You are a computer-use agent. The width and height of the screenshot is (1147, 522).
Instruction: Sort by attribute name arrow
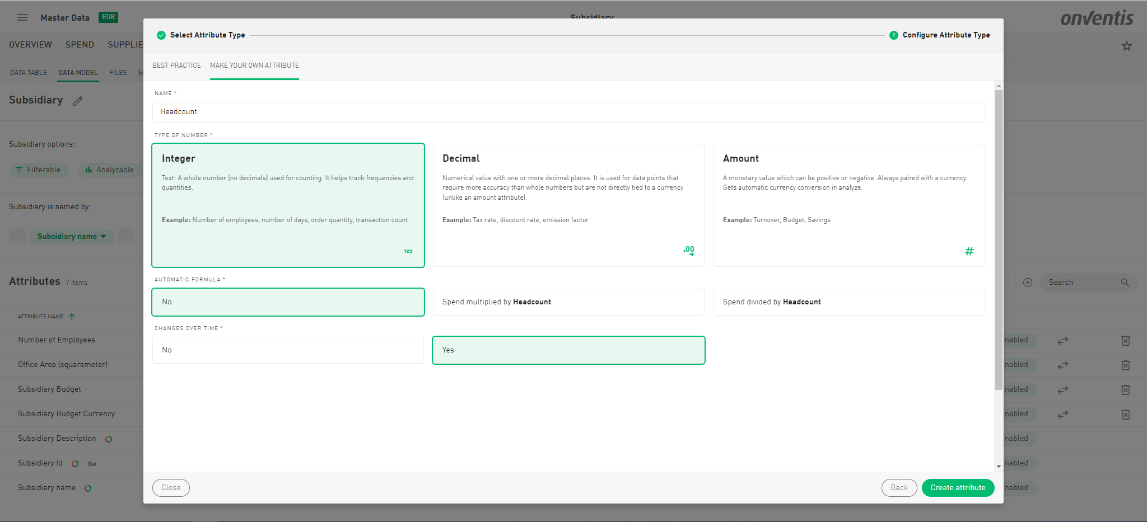[72, 317]
